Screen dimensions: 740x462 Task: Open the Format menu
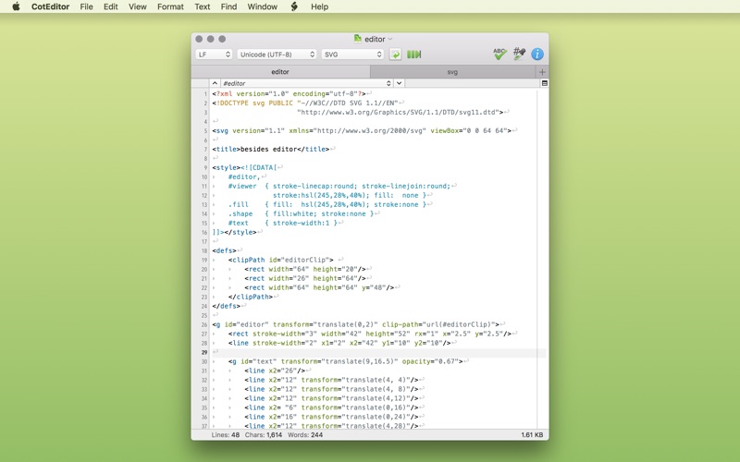point(170,6)
